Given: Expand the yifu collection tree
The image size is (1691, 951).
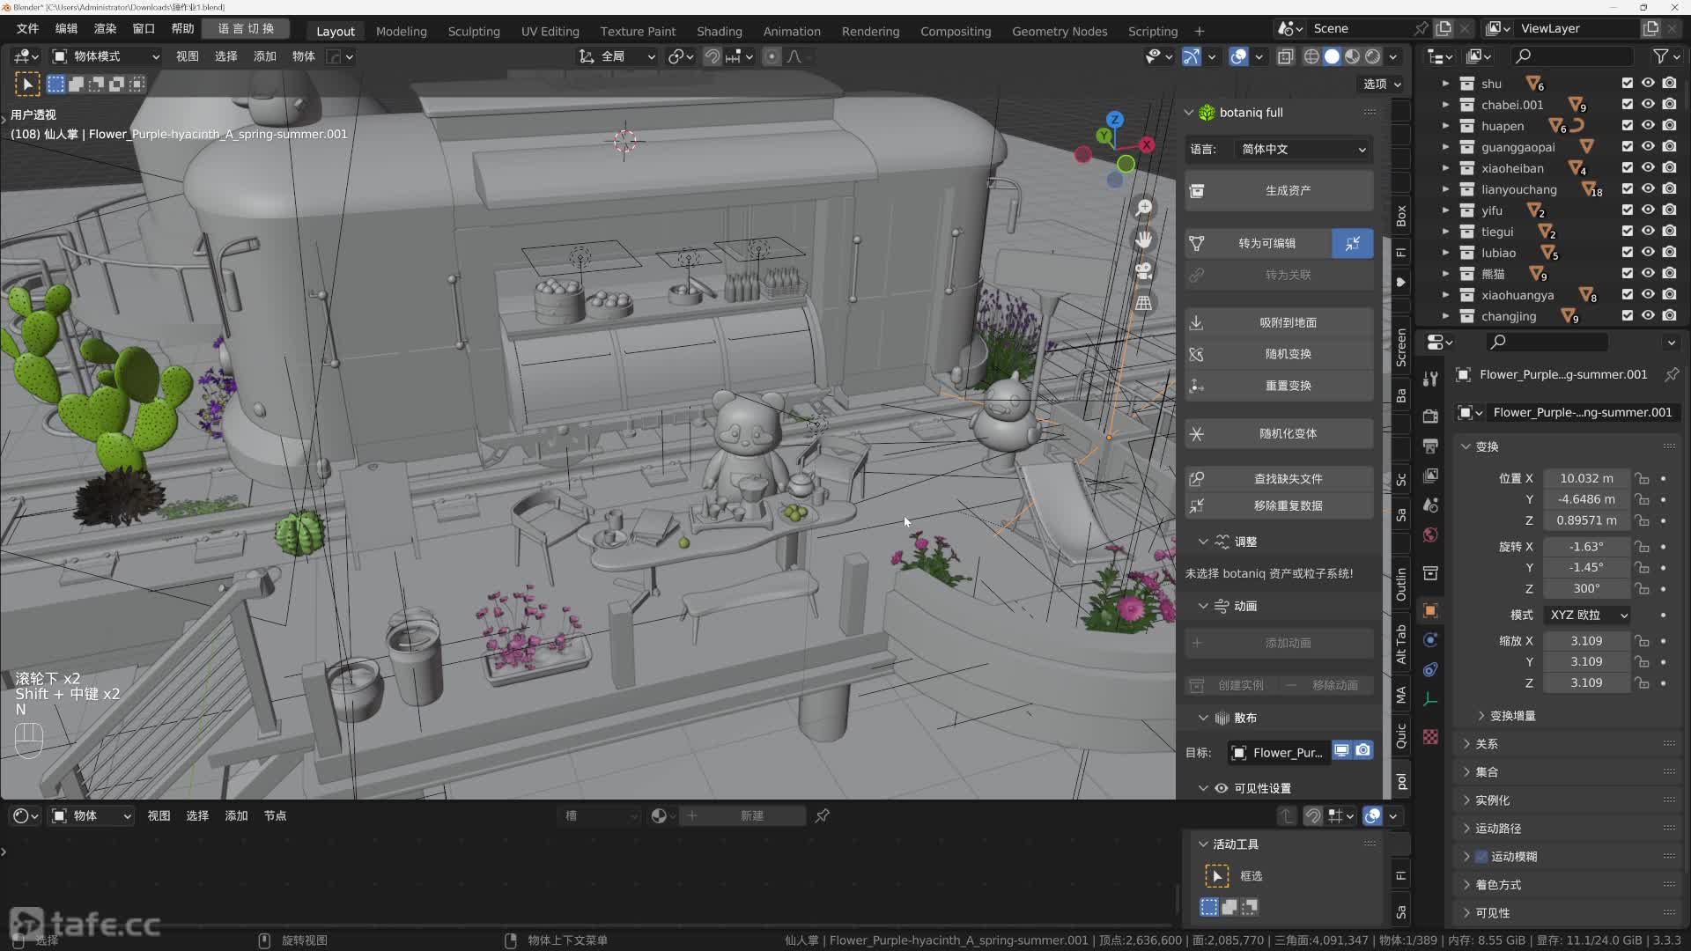Looking at the screenshot, I should (x=1444, y=210).
